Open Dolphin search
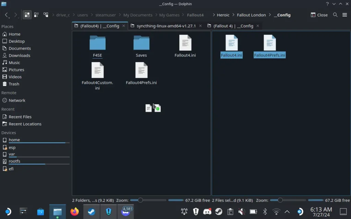Viewport: 351px width, 219px height. click(335, 15)
